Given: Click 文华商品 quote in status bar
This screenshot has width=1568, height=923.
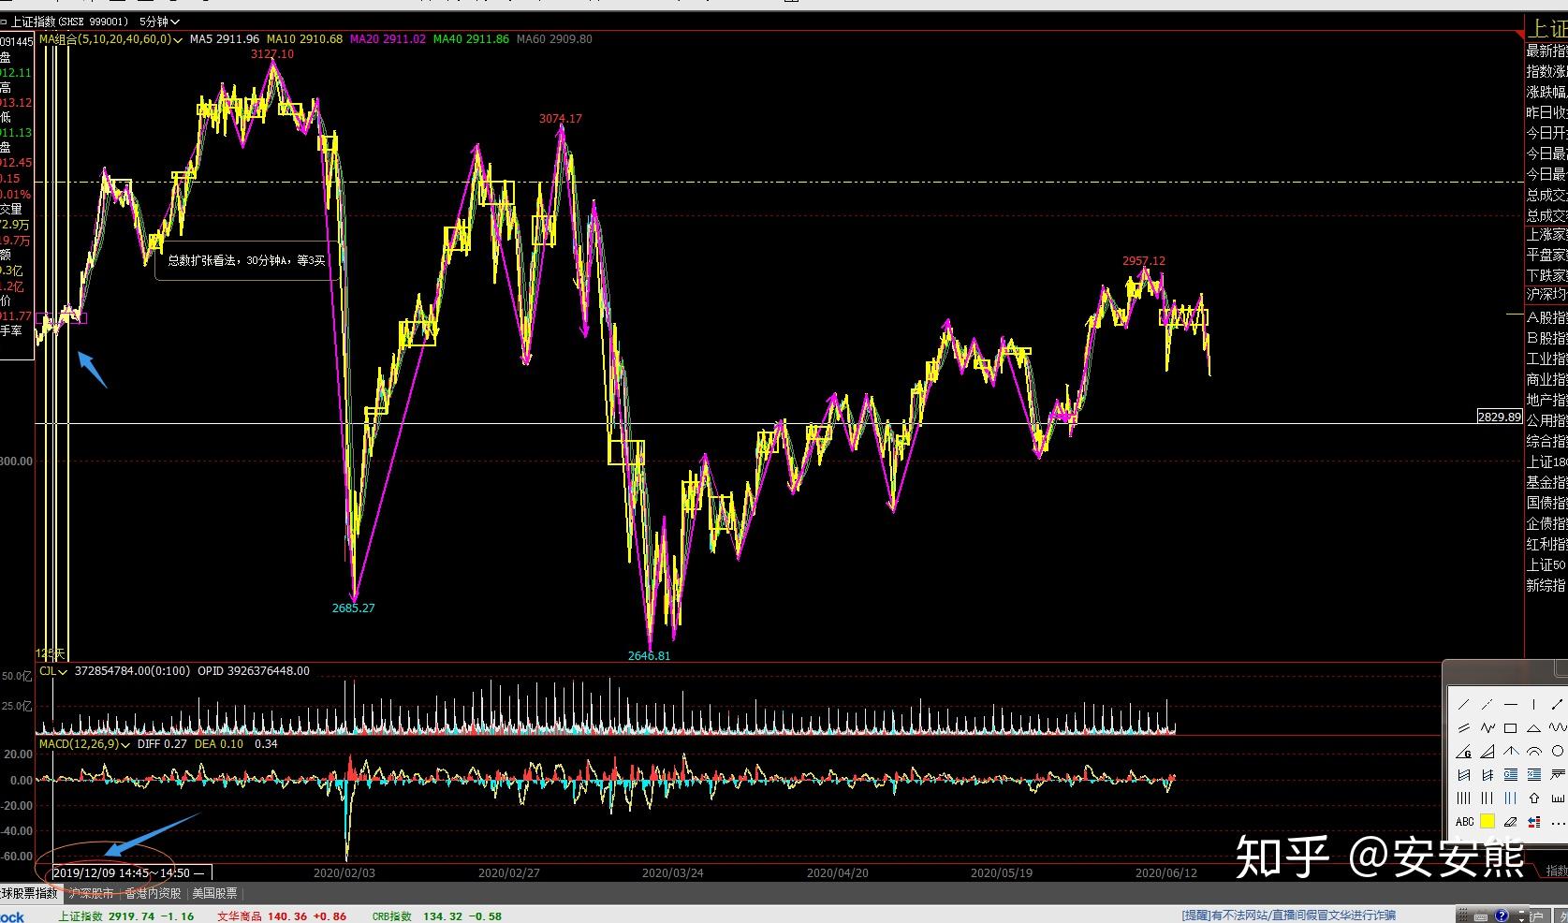Looking at the screenshot, I should tap(281, 916).
